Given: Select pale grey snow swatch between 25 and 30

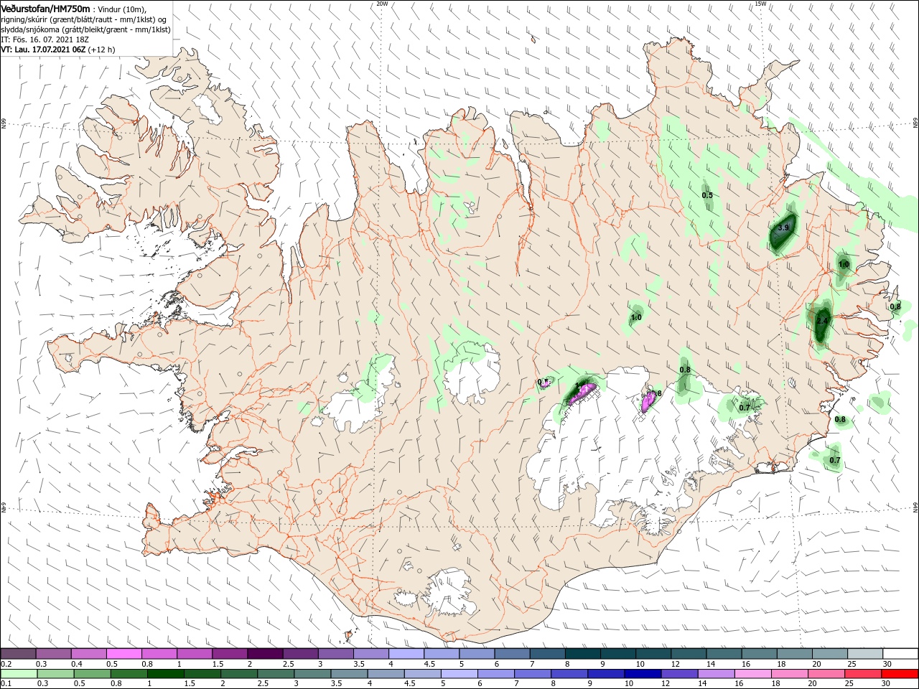Looking at the screenshot, I should (x=865, y=654).
